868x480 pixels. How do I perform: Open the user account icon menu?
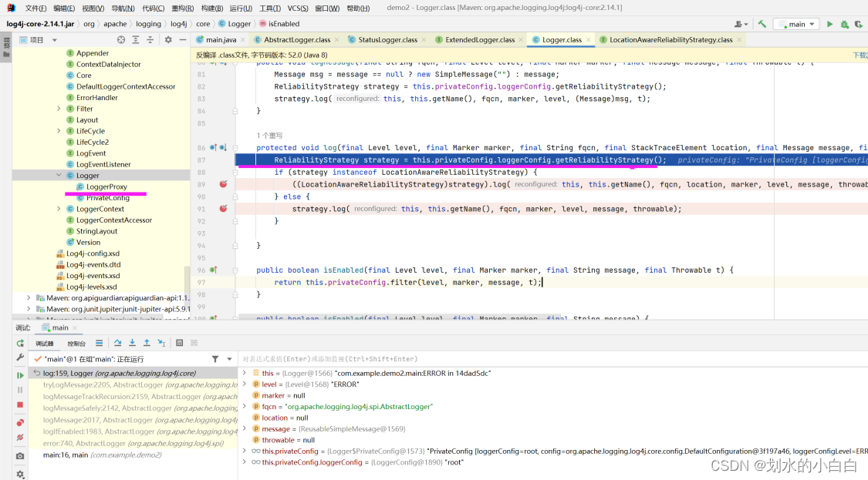[740, 25]
